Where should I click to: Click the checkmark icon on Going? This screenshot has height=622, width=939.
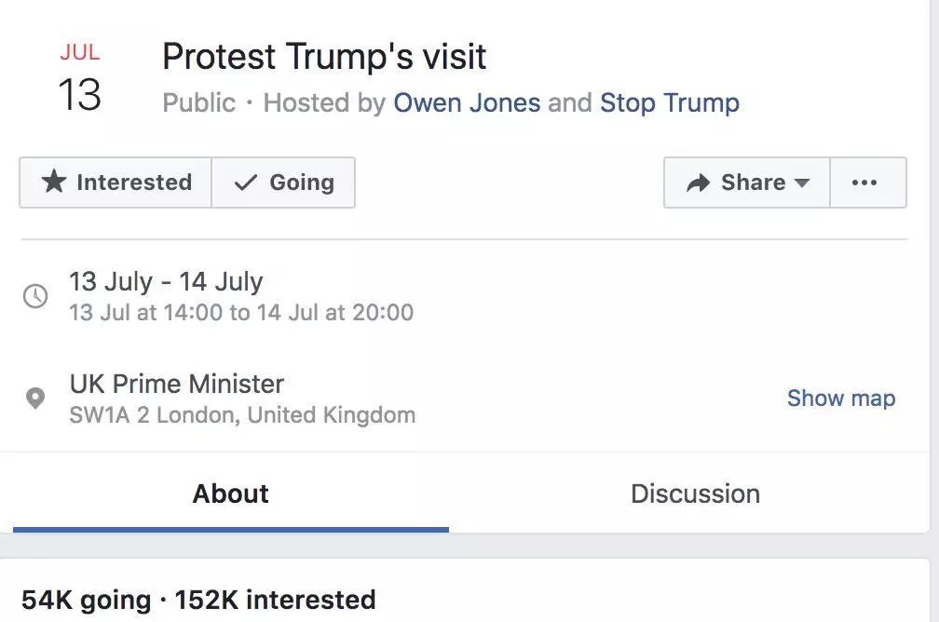click(x=245, y=183)
